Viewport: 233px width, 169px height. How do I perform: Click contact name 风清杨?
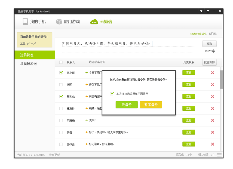pyautogui.click(x=70, y=121)
